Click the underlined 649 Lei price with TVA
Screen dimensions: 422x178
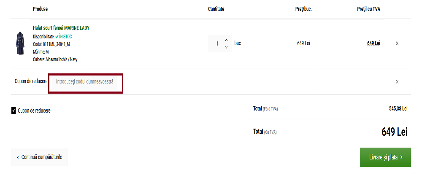click(x=373, y=43)
